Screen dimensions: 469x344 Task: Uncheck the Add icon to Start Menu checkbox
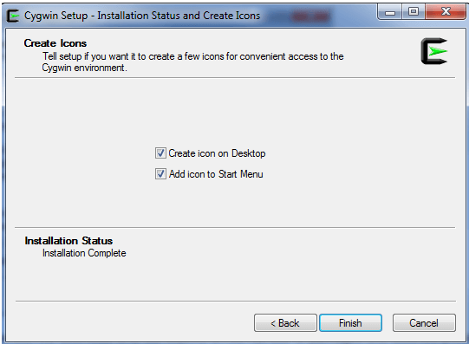pyautogui.click(x=160, y=173)
